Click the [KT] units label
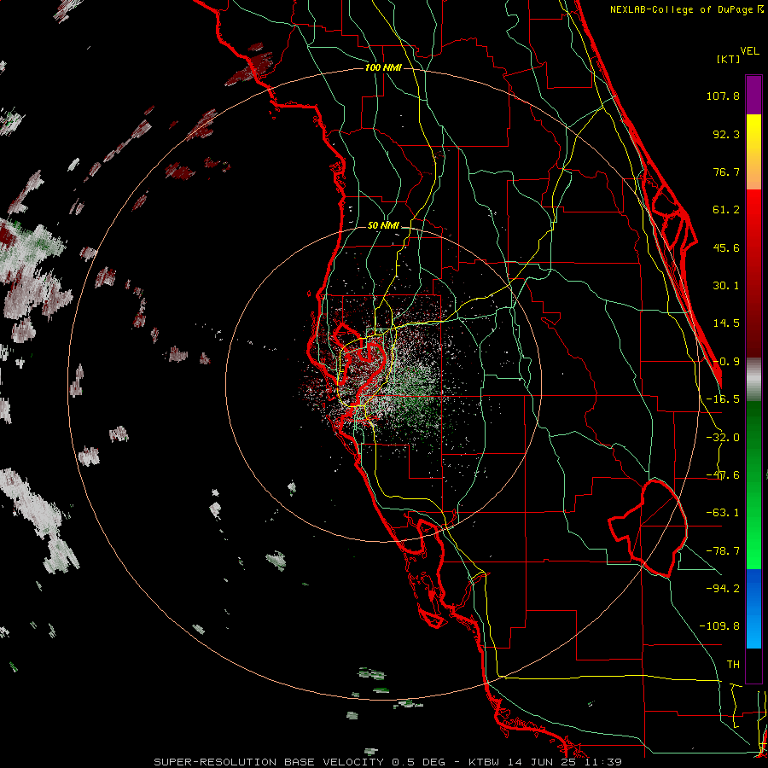 point(729,59)
